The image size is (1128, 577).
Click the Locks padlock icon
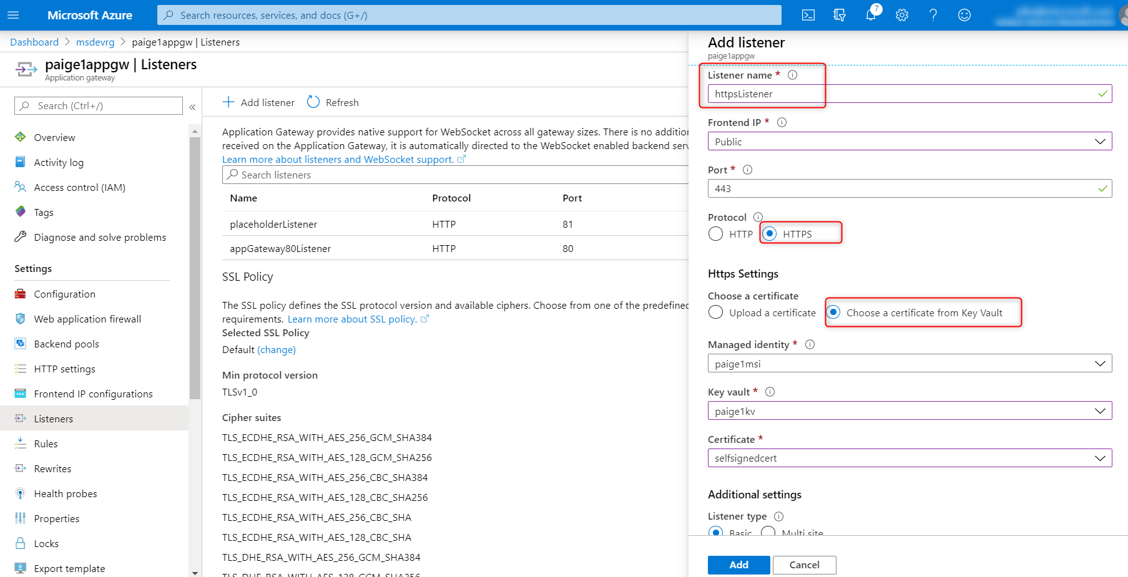pyautogui.click(x=21, y=543)
